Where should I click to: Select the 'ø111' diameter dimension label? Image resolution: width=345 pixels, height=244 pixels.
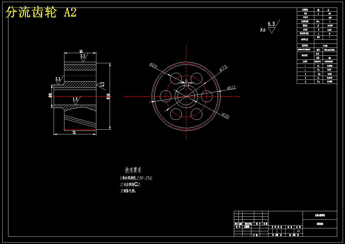(232, 88)
